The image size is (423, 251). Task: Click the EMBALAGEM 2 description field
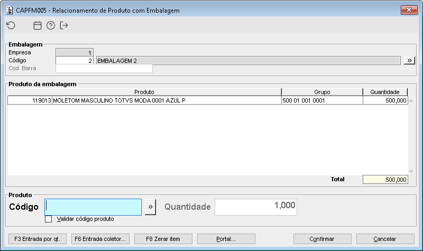pos(248,61)
